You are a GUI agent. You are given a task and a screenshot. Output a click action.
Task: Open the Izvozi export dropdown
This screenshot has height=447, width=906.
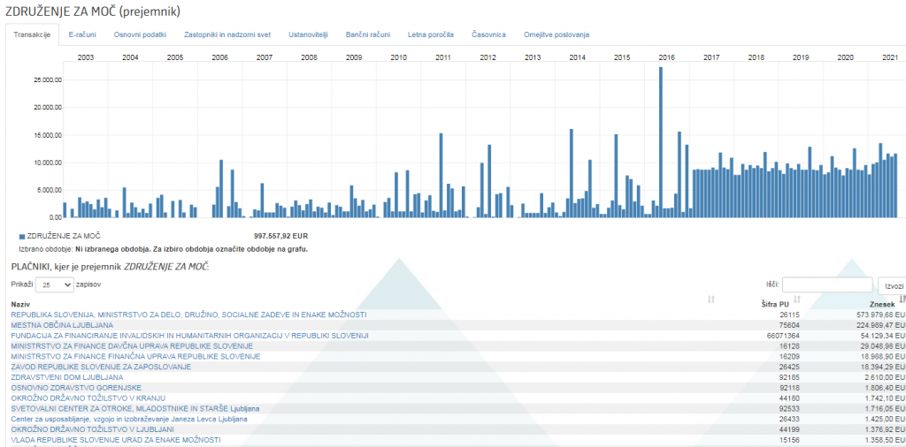(x=892, y=286)
